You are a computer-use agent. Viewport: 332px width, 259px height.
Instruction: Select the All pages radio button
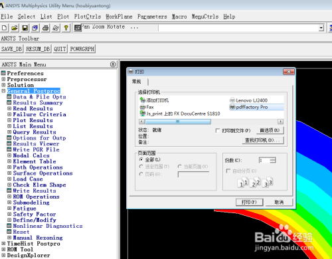[x=141, y=159]
